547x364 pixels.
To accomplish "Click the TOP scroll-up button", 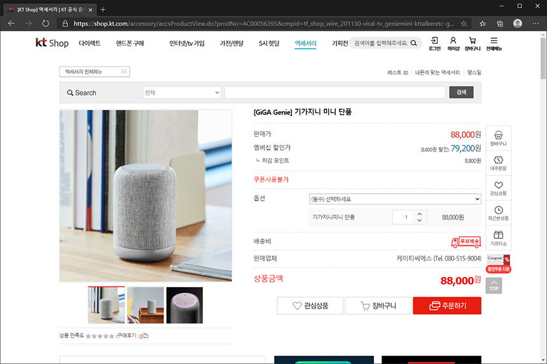I will tap(494, 286).
